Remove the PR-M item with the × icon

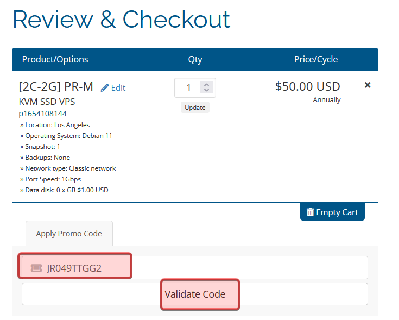pos(368,85)
